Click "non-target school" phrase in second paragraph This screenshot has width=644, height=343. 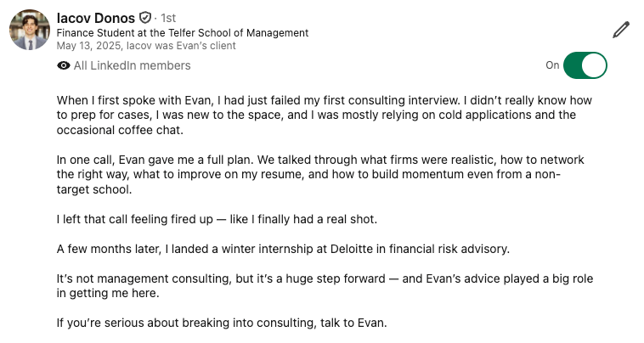[309, 182]
